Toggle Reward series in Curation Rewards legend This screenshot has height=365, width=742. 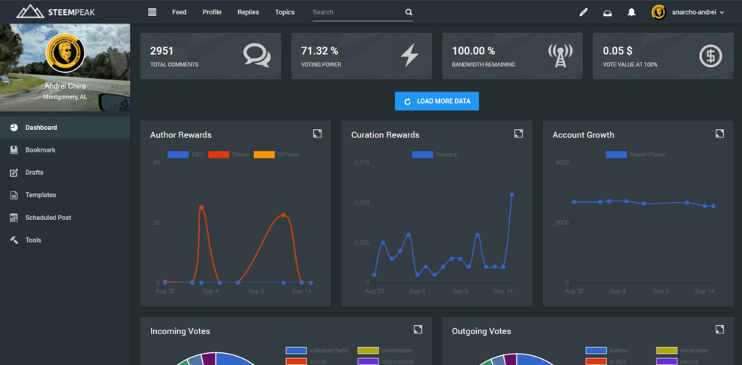[x=434, y=154]
